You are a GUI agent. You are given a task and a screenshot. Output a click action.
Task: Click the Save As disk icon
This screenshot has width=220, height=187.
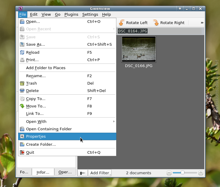(22, 45)
